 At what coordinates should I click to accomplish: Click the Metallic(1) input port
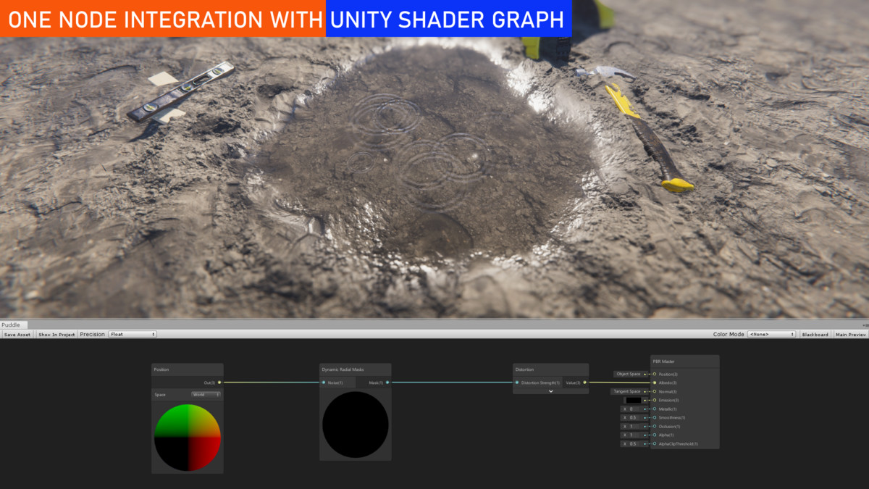[x=654, y=409]
